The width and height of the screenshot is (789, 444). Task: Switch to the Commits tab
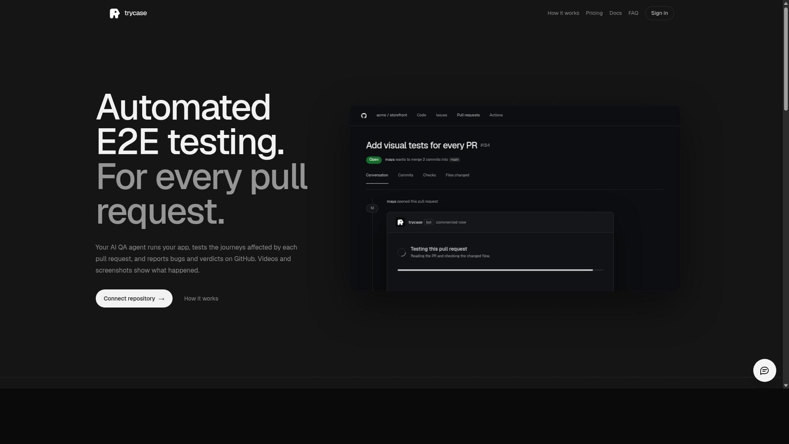click(x=406, y=175)
